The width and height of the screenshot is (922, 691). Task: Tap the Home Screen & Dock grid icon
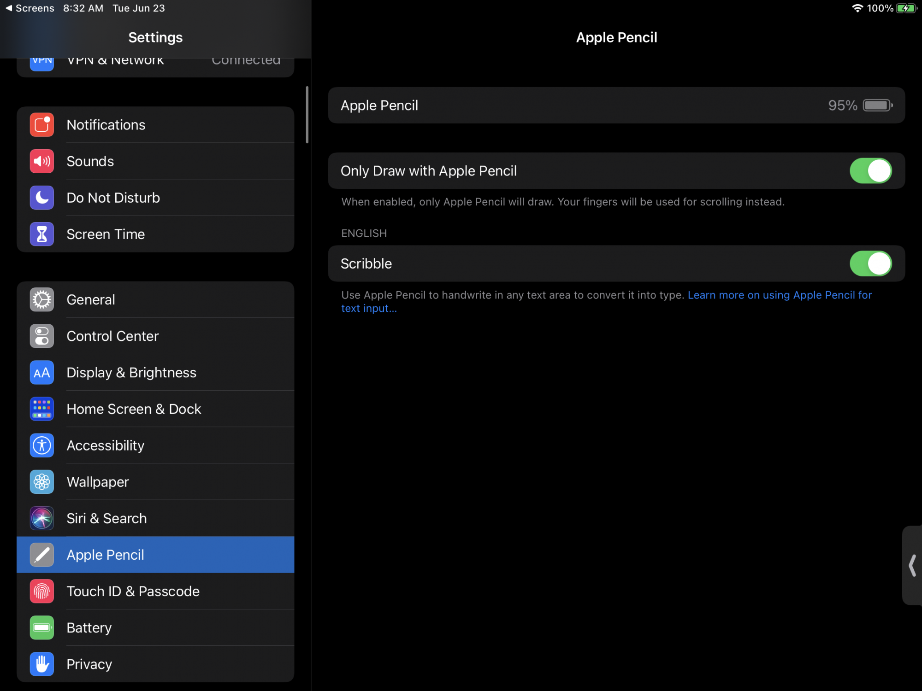pos(41,409)
